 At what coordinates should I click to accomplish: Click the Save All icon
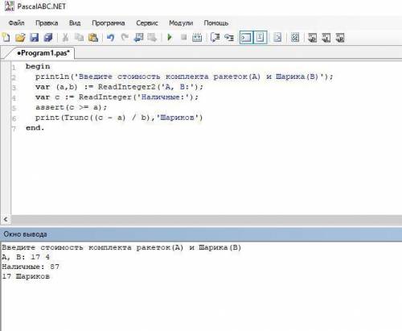48,37
